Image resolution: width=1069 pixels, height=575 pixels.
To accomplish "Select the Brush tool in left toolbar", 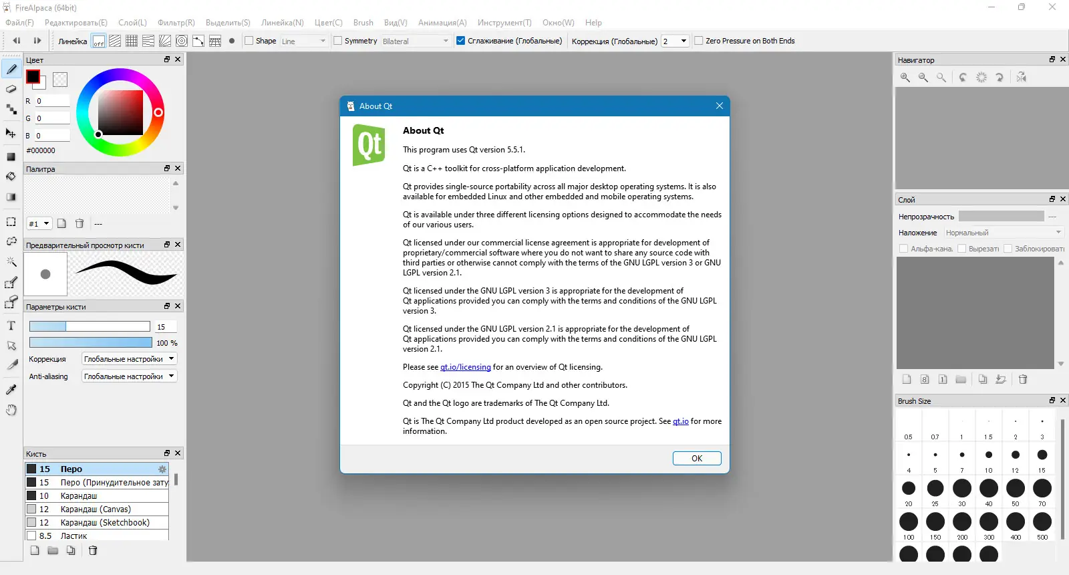I will pos(11,69).
